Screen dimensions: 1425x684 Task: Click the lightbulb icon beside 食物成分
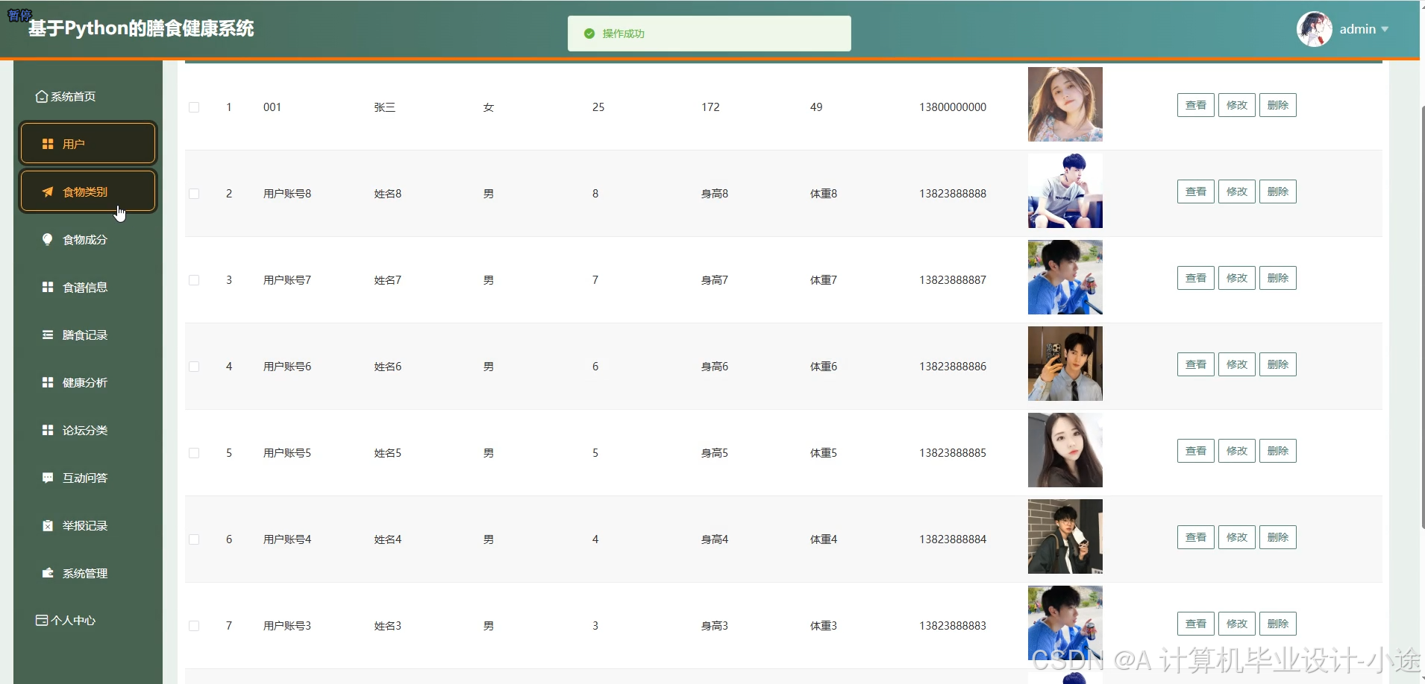pyautogui.click(x=48, y=239)
